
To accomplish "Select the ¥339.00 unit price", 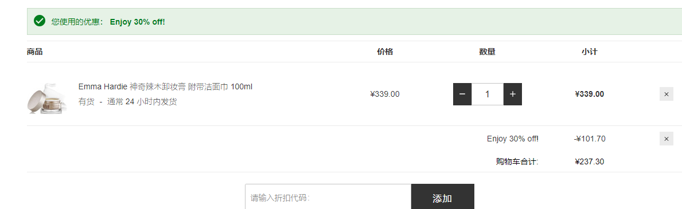I will tap(385, 94).
